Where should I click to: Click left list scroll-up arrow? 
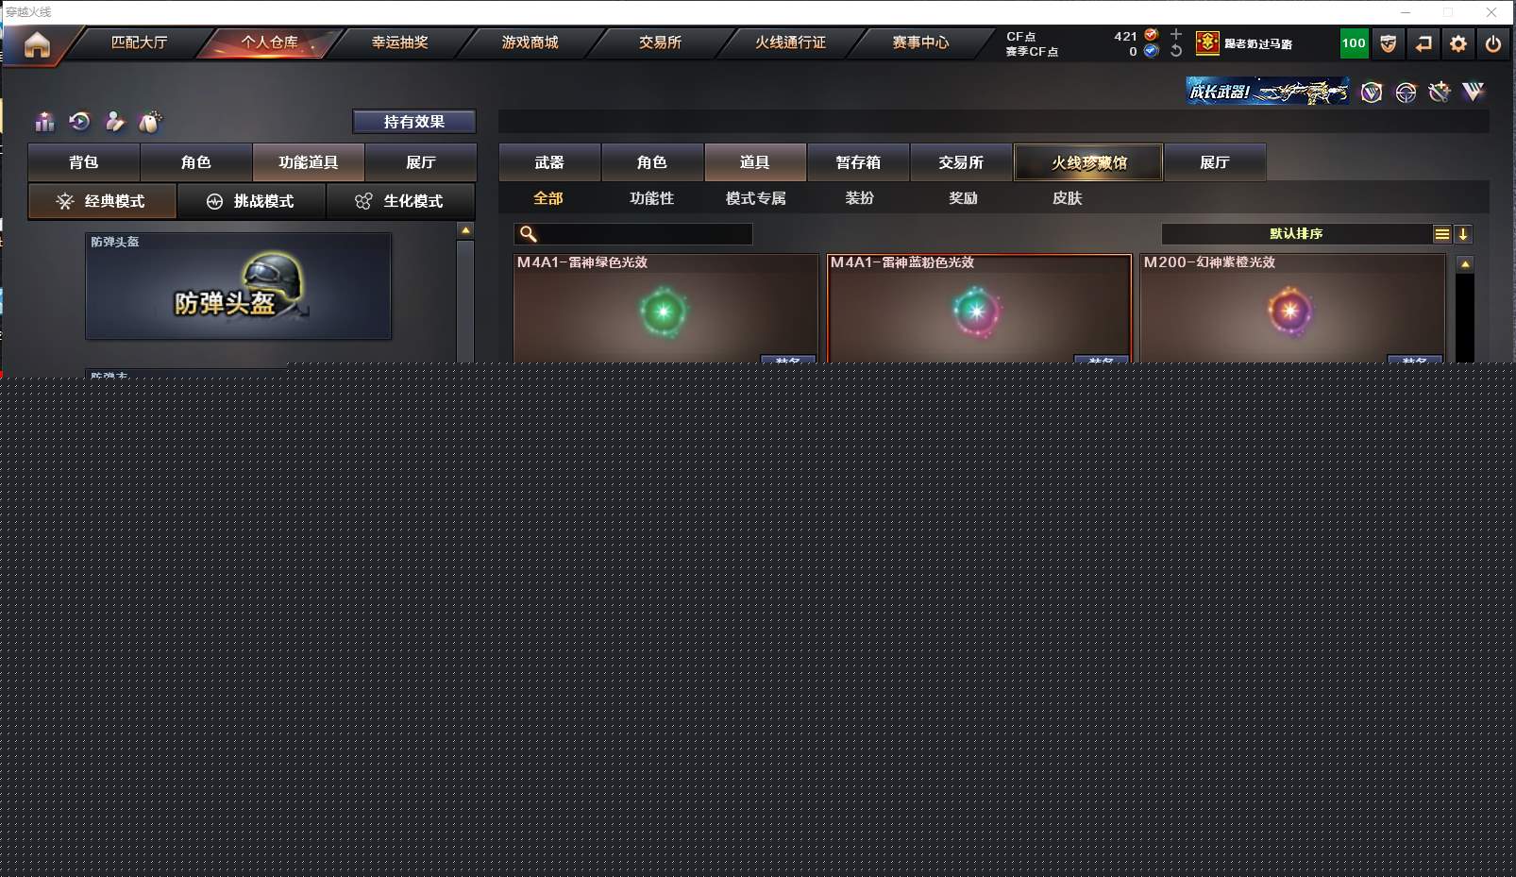[x=465, y=230]
